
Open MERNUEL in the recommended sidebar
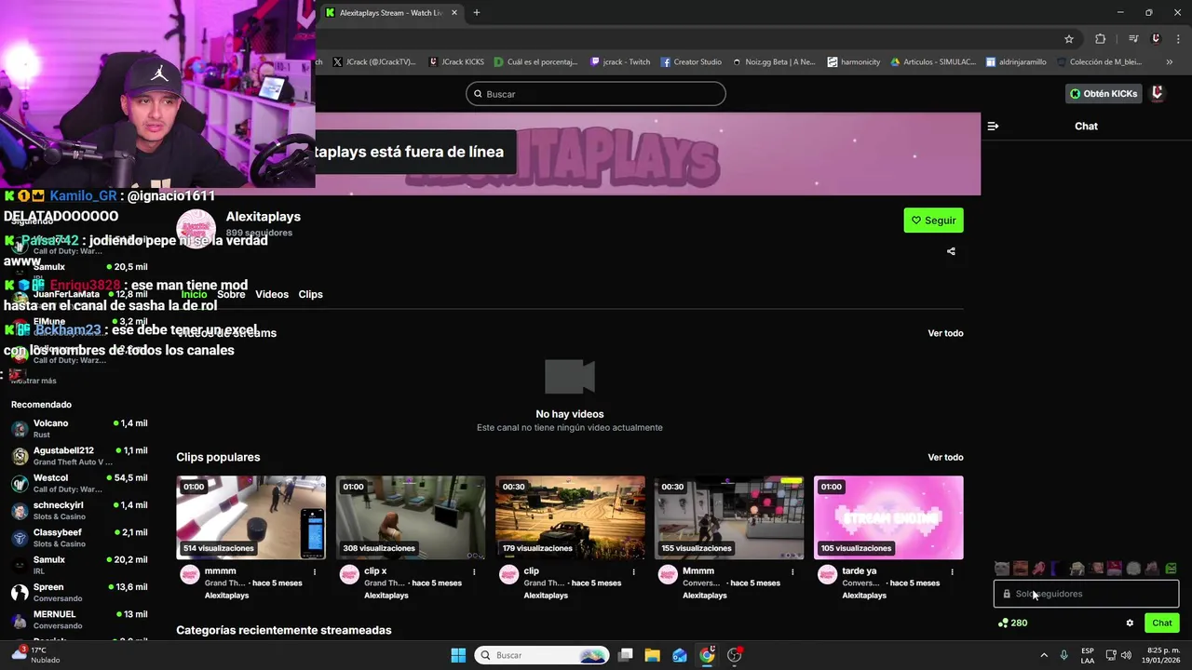[79, 620]
